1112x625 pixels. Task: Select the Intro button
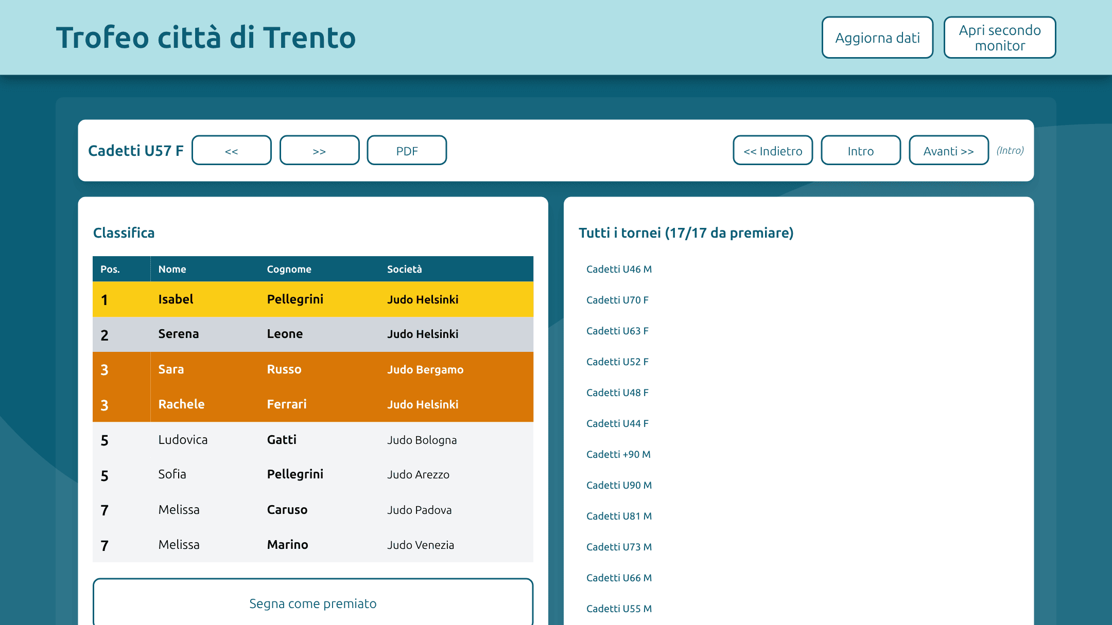click(x=861, y=150)
